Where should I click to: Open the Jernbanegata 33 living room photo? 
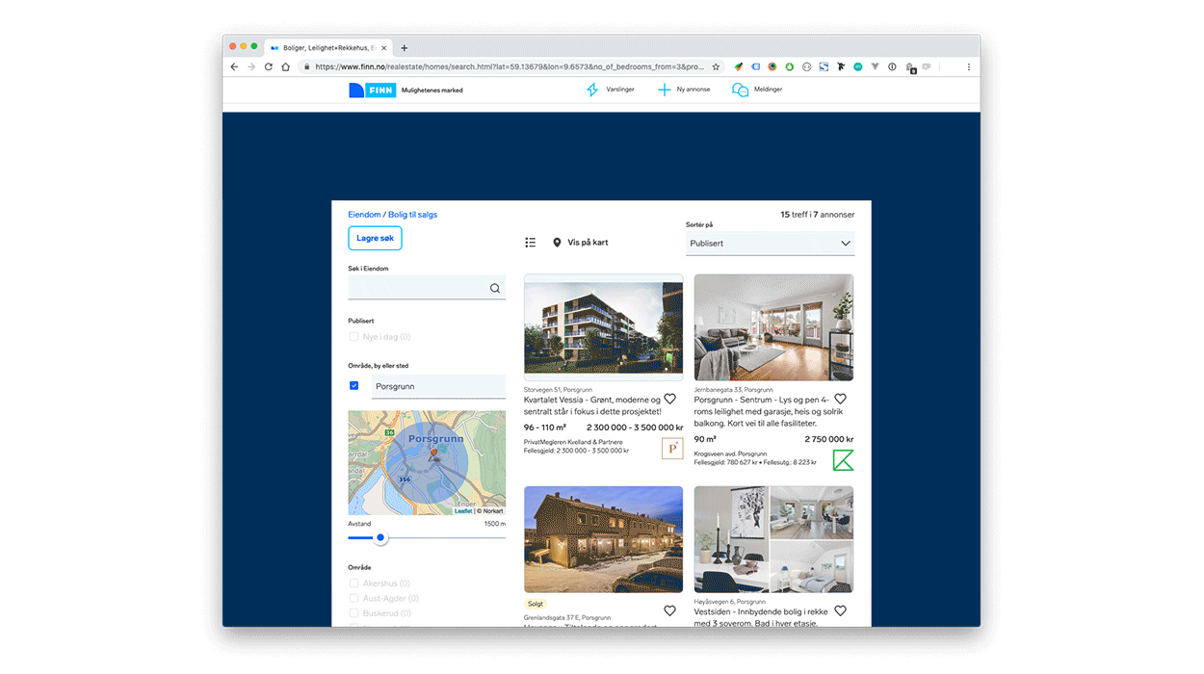(x=773, y=327)
